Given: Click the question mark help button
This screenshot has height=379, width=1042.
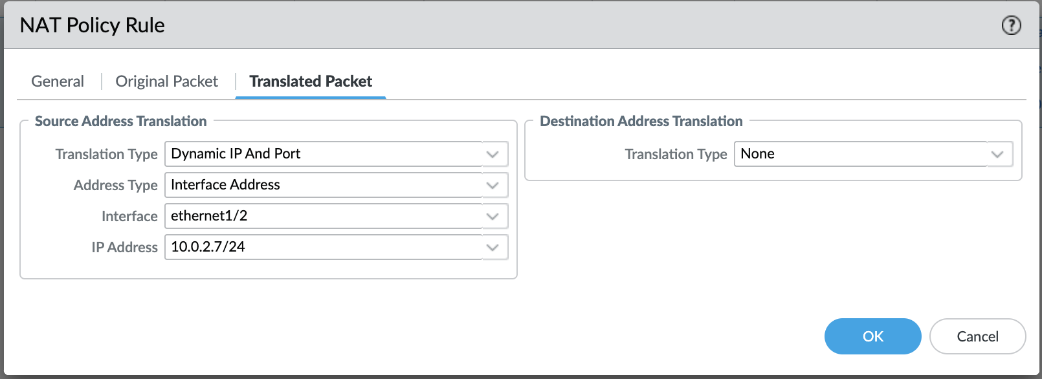Looking at the screenshot, I should pyautogui.click(x=1011, y=25).
